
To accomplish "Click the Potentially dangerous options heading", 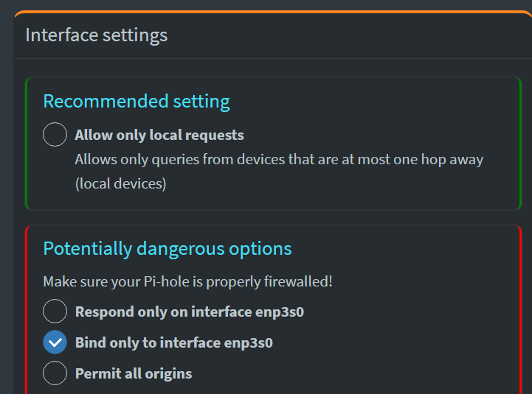I will coord(167,248).
